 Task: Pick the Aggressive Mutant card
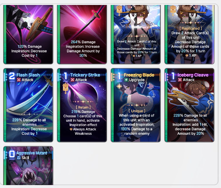(x=28, y=166)
